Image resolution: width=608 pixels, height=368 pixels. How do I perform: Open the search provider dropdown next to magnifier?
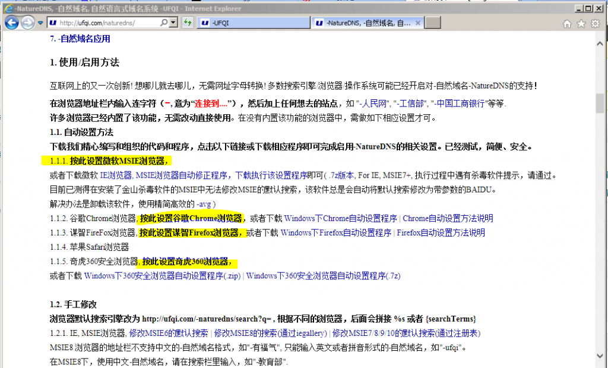173,22
